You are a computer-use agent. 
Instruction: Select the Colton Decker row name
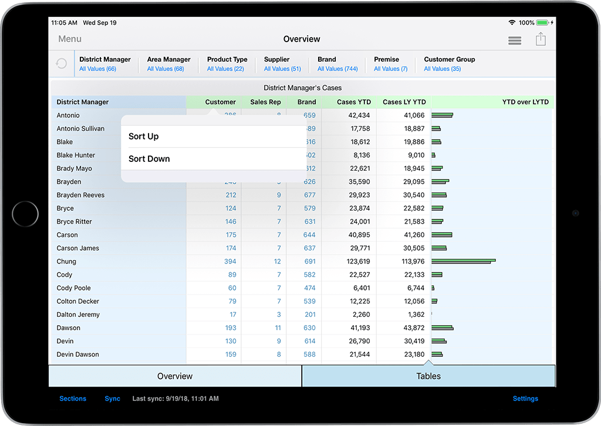(78, 301)
